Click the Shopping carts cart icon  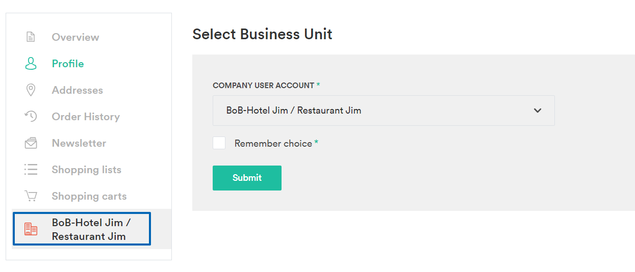[x=31, y=196]
